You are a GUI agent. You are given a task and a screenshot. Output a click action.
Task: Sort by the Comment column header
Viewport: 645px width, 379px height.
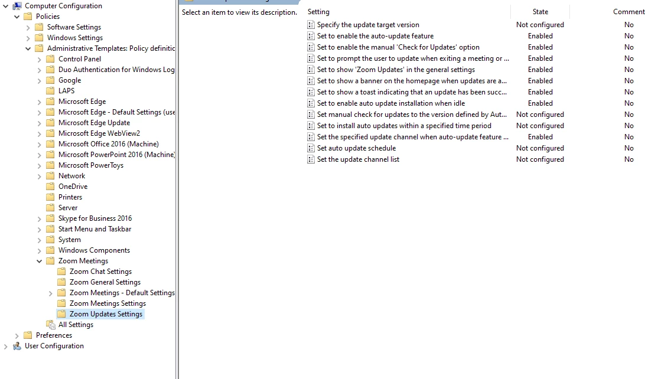(x=628, y=12)
